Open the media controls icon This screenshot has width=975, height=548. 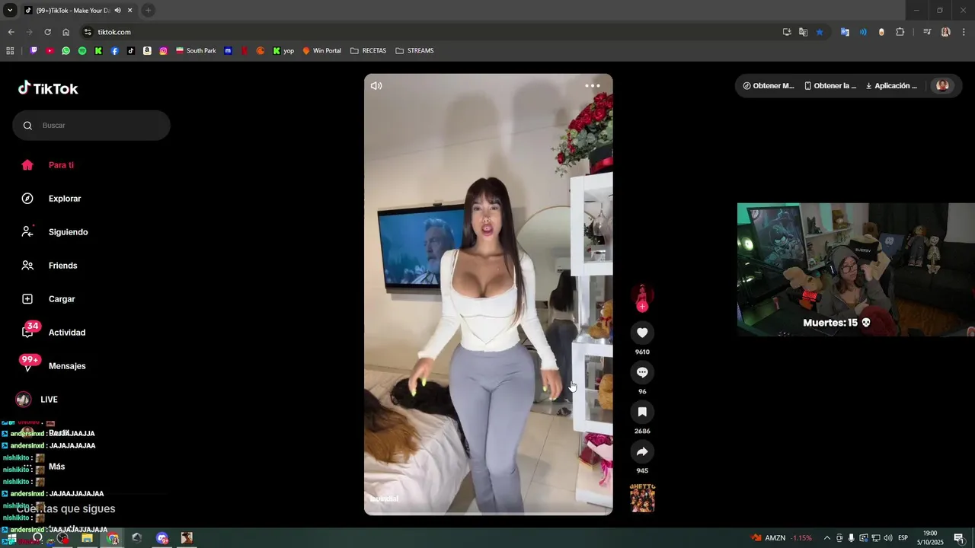tap(927, 32)
